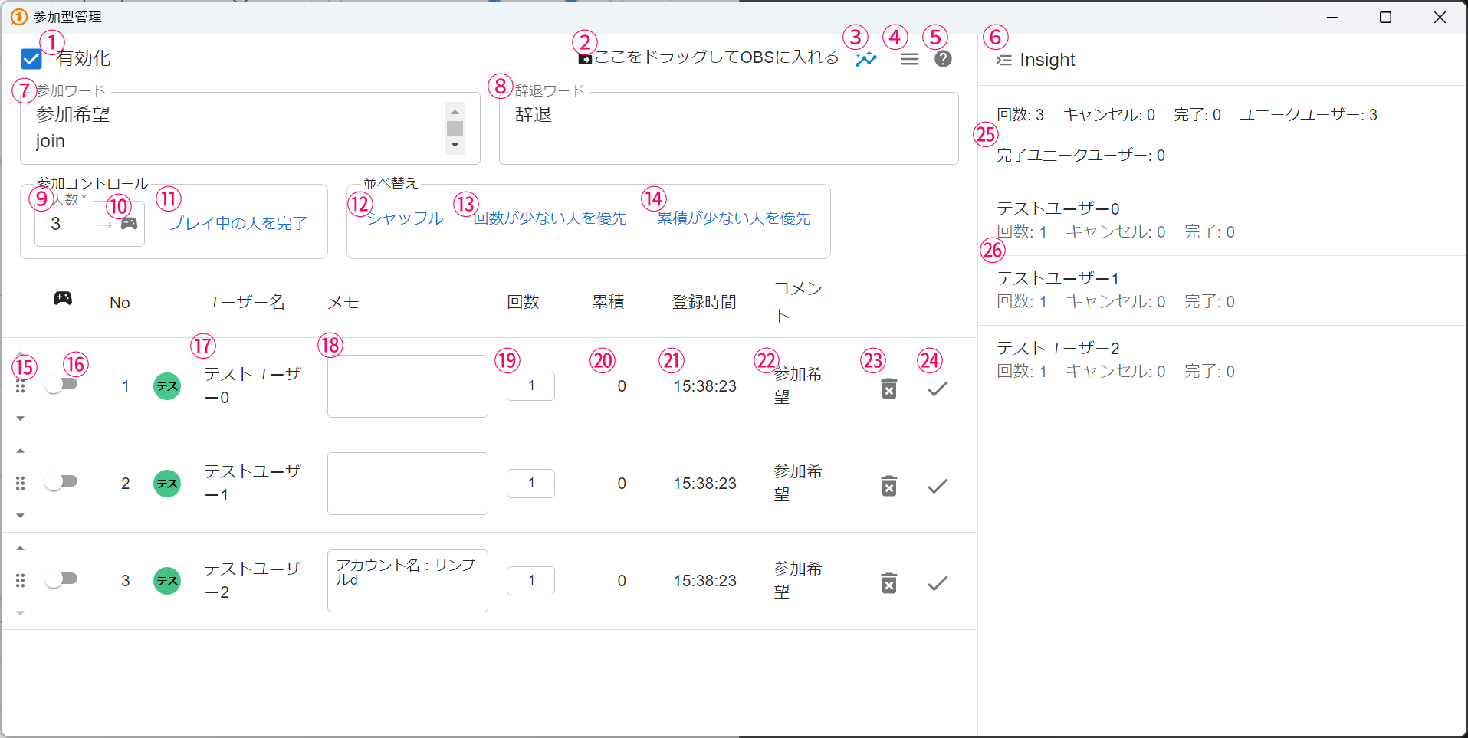Click プレイ中の人を完了 button

(x=238, y=223)
